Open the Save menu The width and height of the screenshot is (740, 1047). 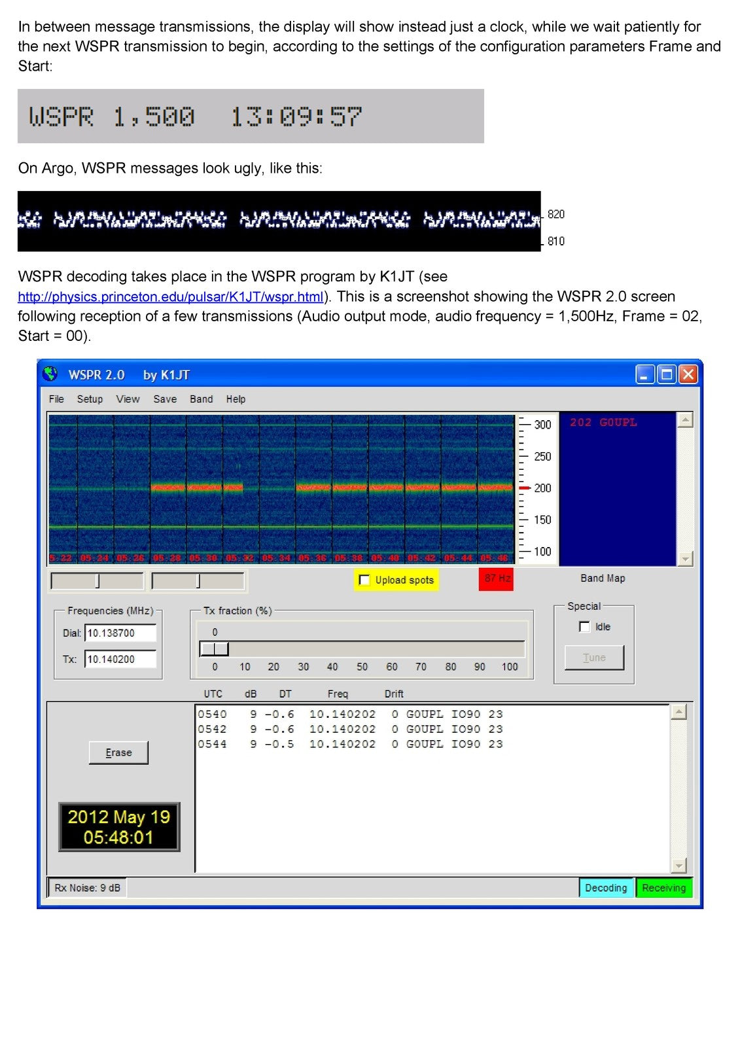pos(165,399)
